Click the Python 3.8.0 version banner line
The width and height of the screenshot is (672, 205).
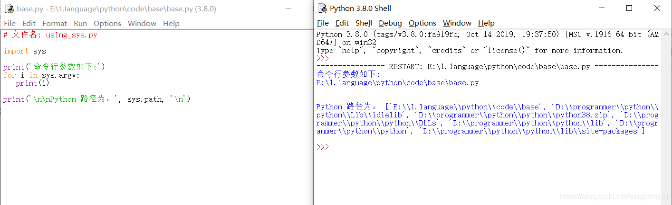(x=487, y=35)
